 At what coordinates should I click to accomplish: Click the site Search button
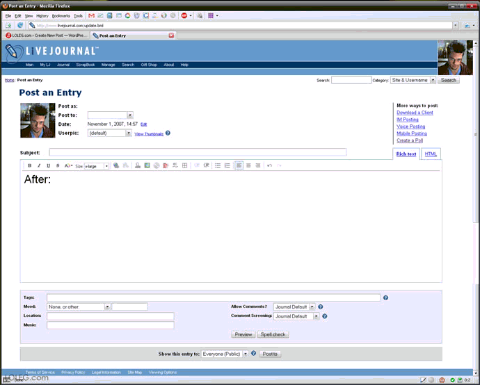[x=449, y=80]
